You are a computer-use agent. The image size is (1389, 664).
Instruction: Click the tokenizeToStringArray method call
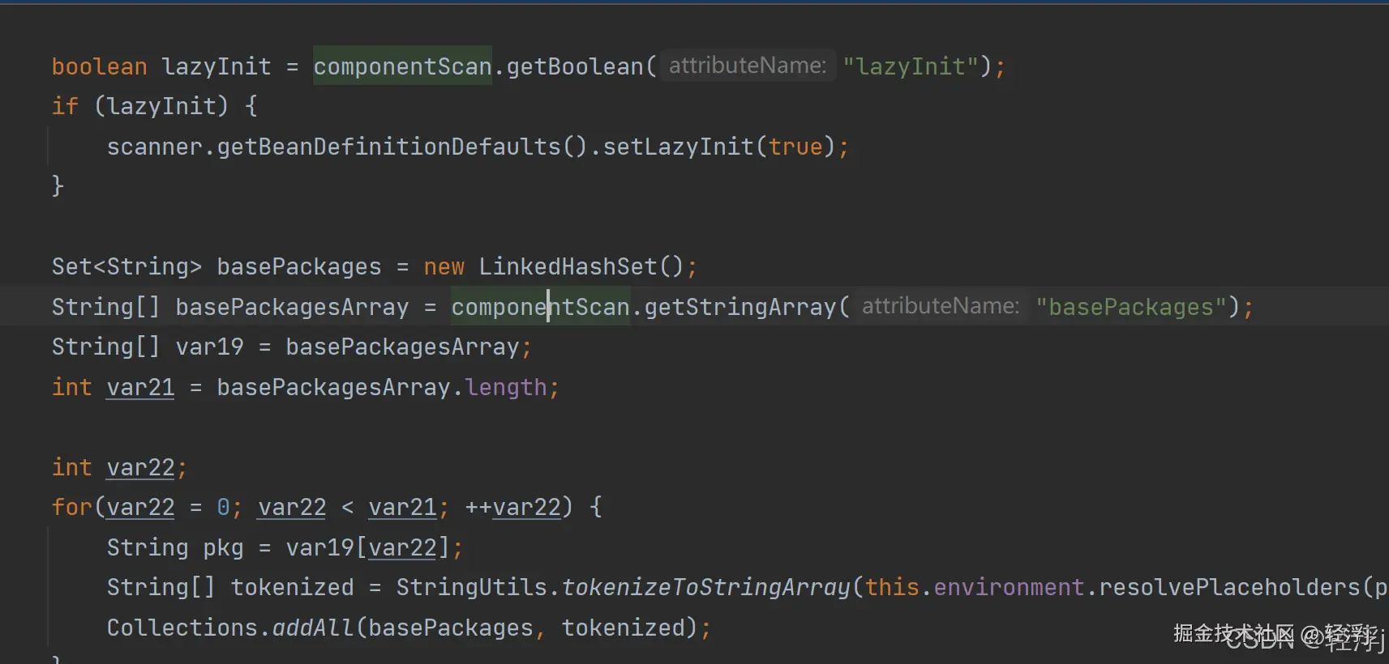705,587
